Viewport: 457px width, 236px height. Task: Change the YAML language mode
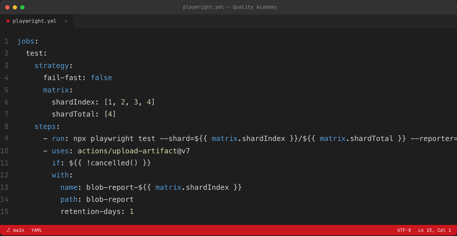pos(37,230)
